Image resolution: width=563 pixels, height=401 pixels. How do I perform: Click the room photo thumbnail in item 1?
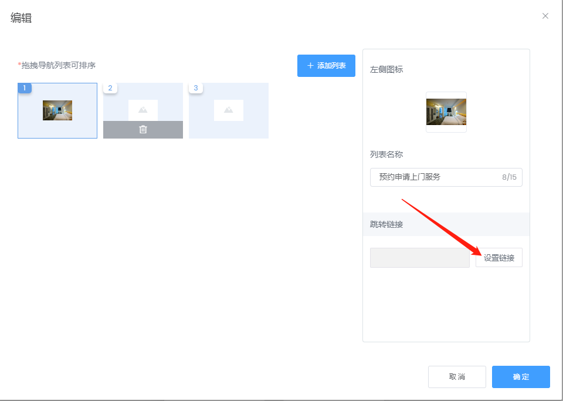(x=57, y=110)
